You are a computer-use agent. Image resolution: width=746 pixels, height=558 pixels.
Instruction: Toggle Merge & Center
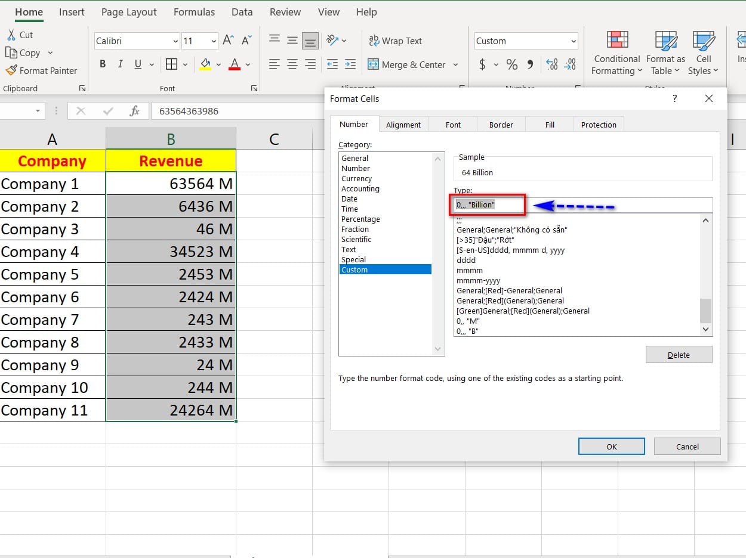click(407, 64)
